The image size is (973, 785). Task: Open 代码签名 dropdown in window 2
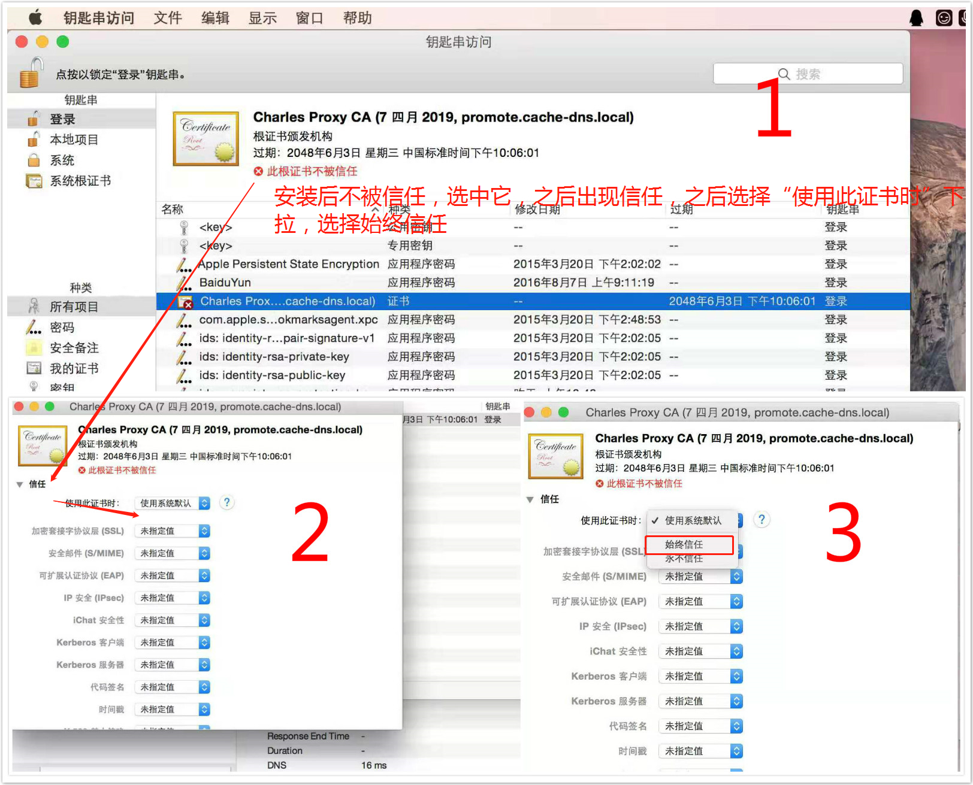173,687
